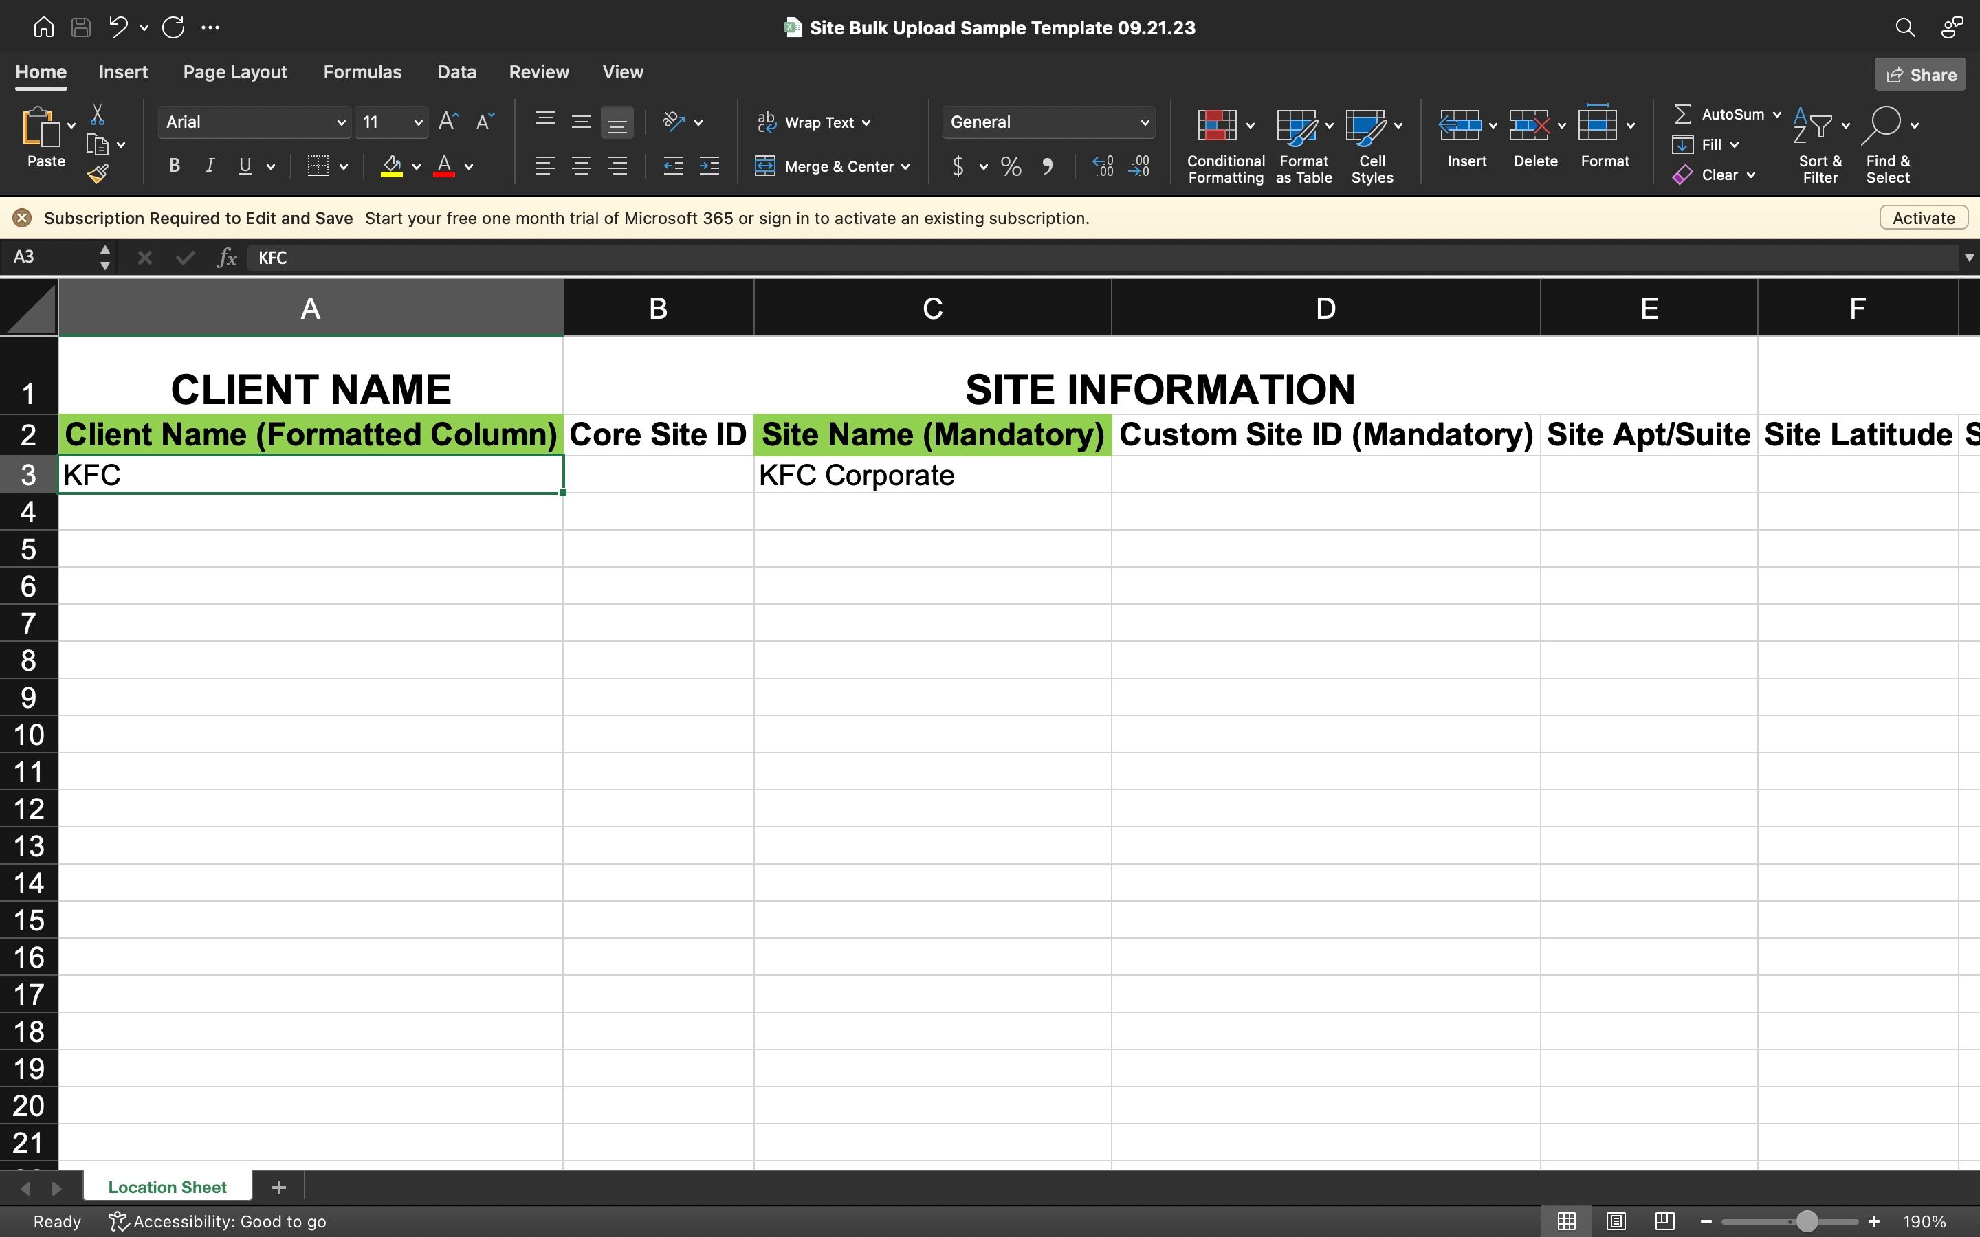The width and height of the screenshot is (1980, 1237).
Task: Click the Increase Indent icon
Action: [709, 166]
